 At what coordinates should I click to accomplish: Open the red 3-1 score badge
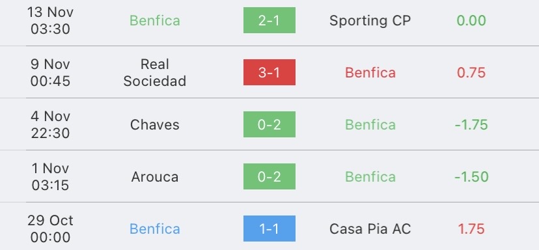pos(269,72)
